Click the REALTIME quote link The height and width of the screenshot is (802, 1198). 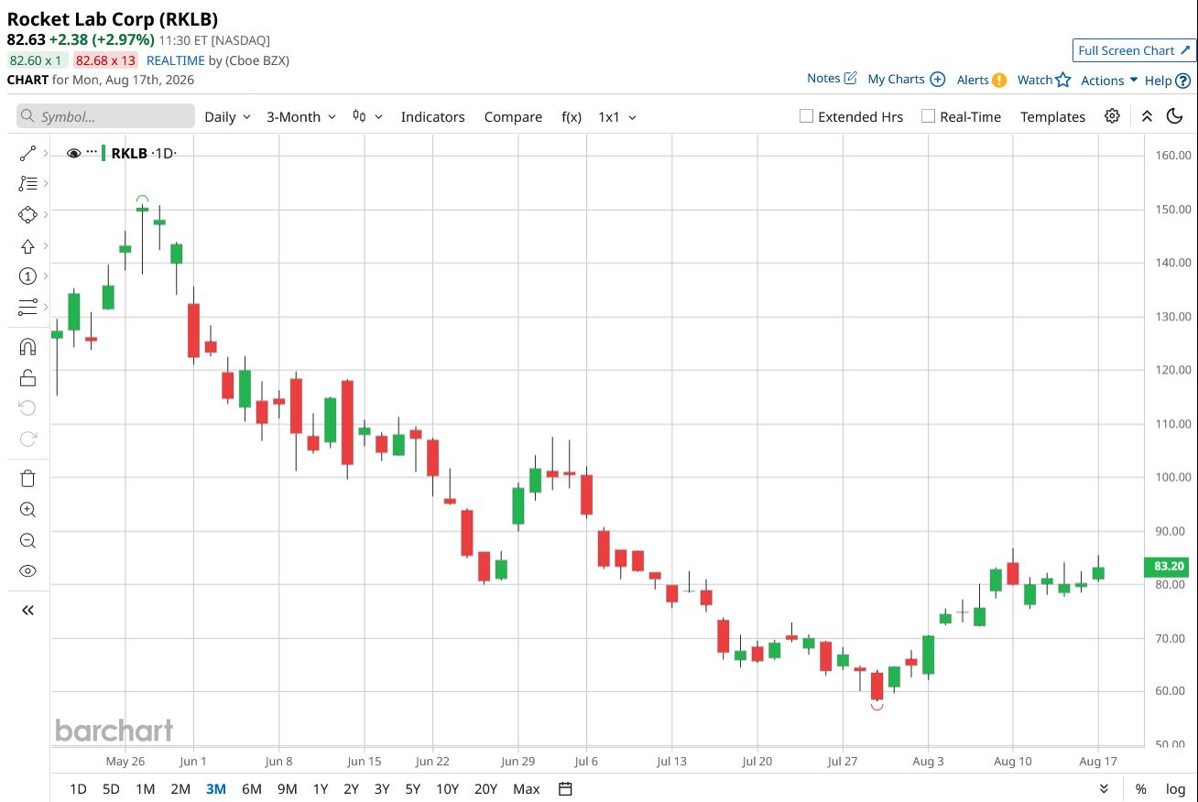(176, 60)
